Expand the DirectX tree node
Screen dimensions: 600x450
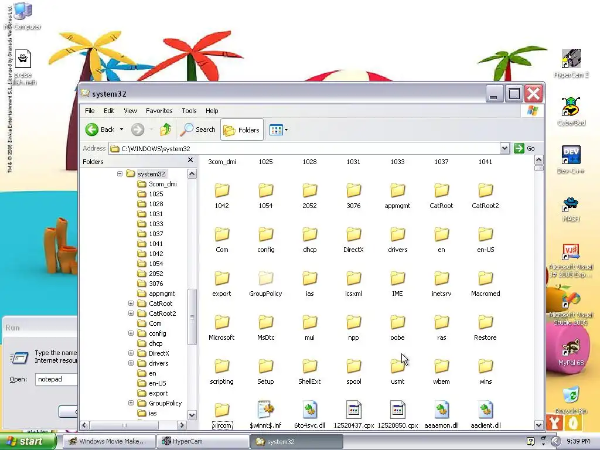pos(131,353)
